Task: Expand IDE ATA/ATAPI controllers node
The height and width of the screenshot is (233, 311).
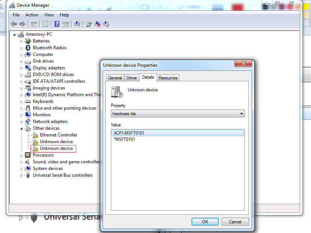Action: pos(21,82)
